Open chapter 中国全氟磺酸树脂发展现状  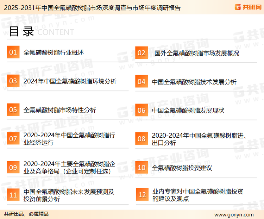coord(188,111)
